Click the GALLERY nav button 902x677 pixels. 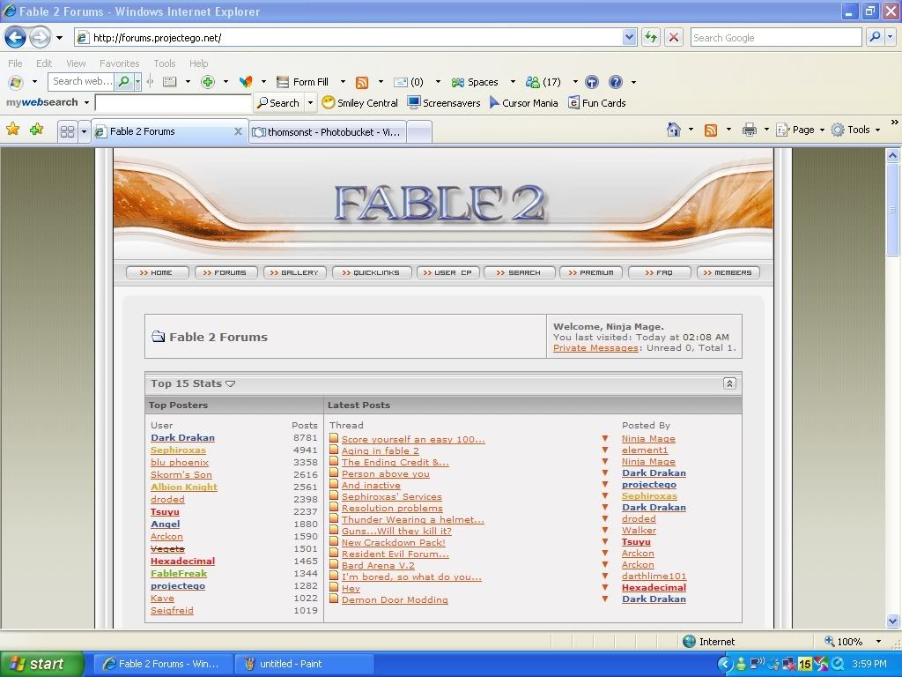tap(294, 272)
